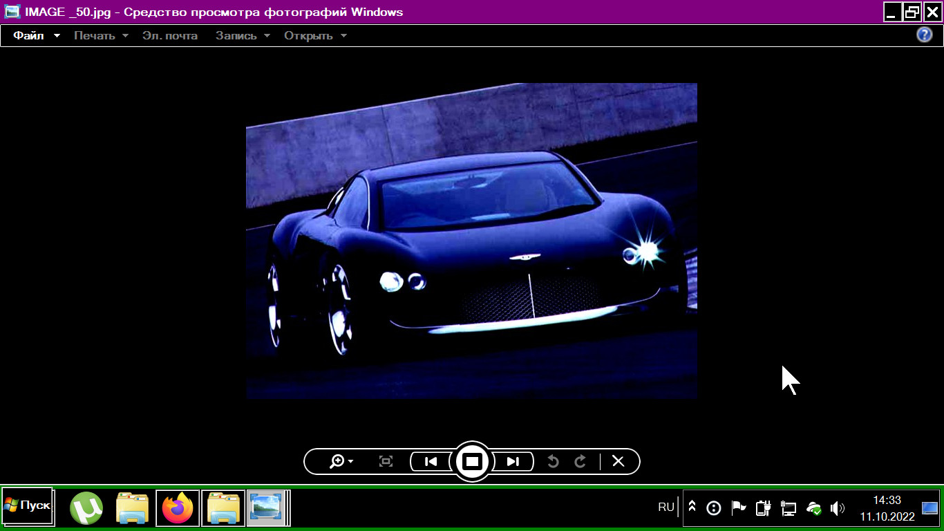Screen dimensions: 944x531
Task: Expand the Запись dropdown arrow
Action: [267, 36]
